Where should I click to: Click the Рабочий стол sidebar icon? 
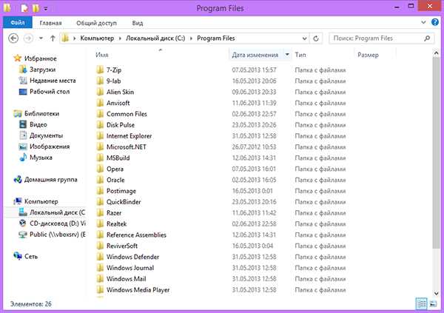coord(23,92)
